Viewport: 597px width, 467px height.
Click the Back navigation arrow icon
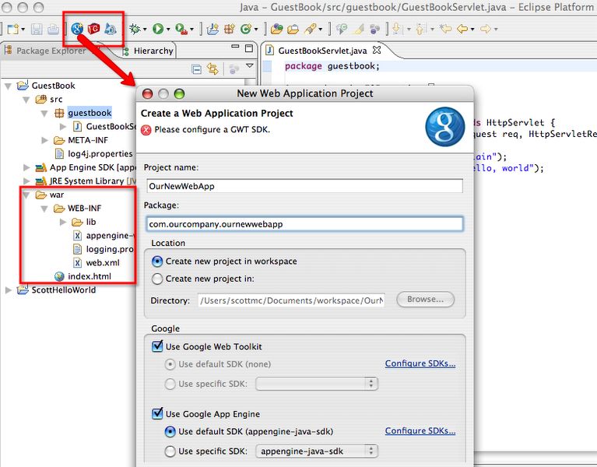(x=462, y=29)
